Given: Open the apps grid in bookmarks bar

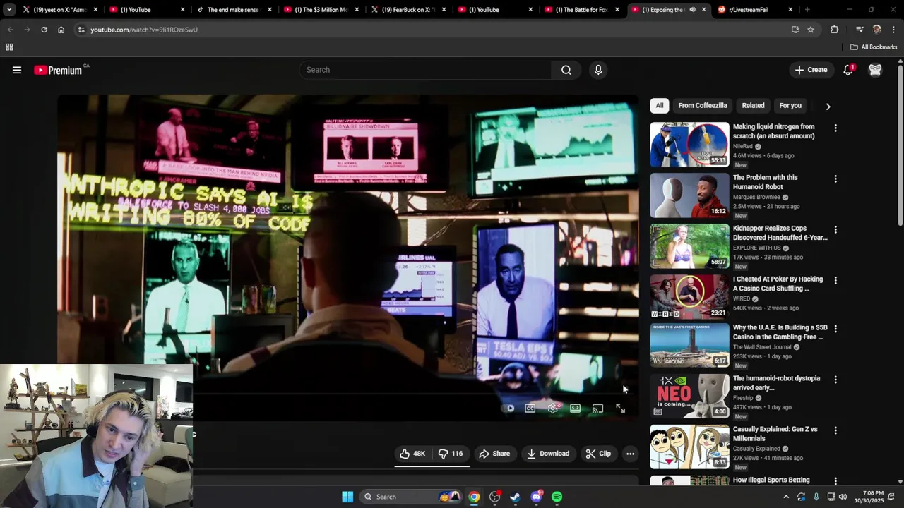Looking at the screenshot, I should tap(9, 47).
